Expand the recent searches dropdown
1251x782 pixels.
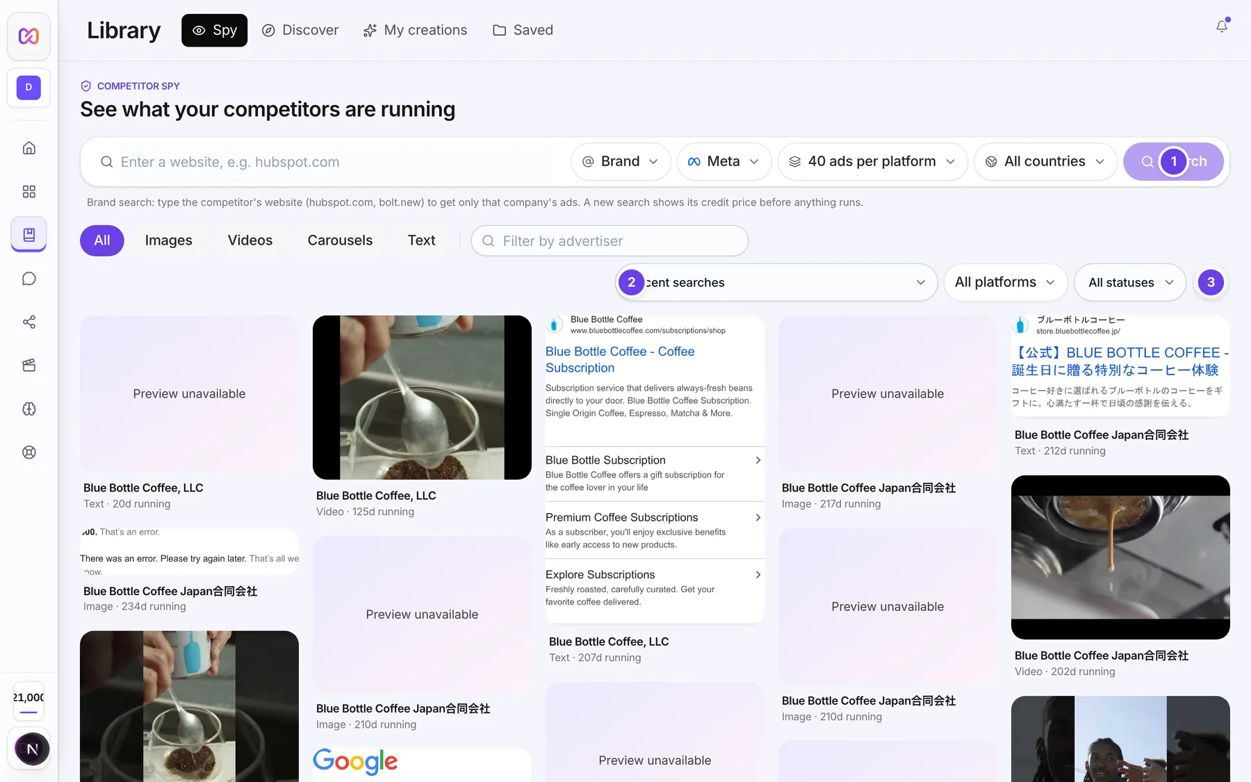(776, 282)
